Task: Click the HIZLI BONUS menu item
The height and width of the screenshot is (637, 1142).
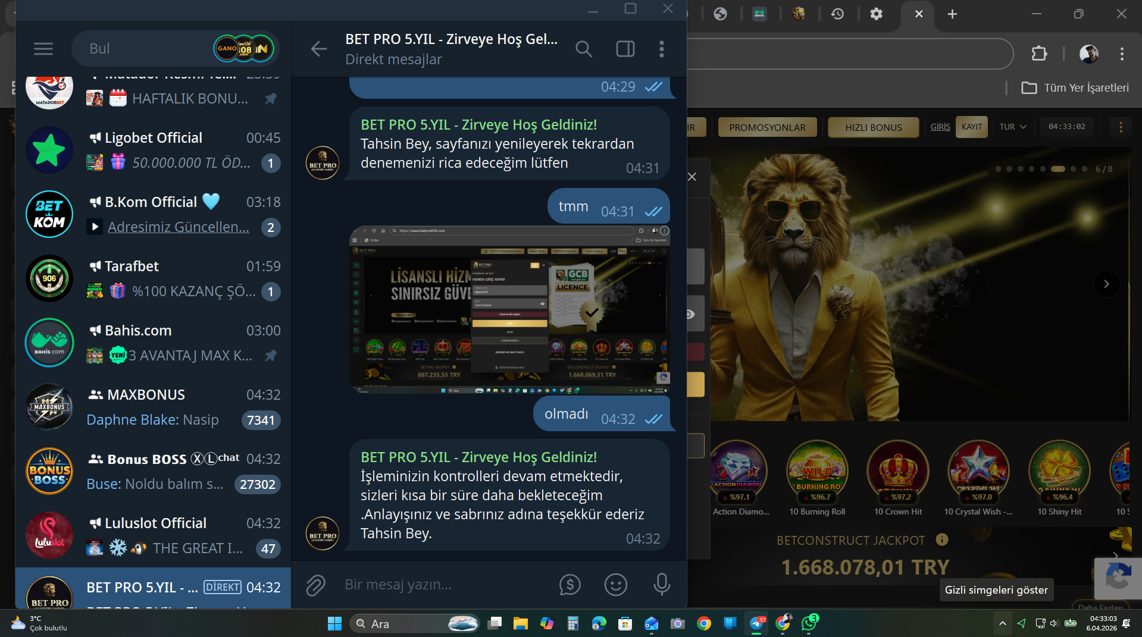Action: [x=873, y=127]
